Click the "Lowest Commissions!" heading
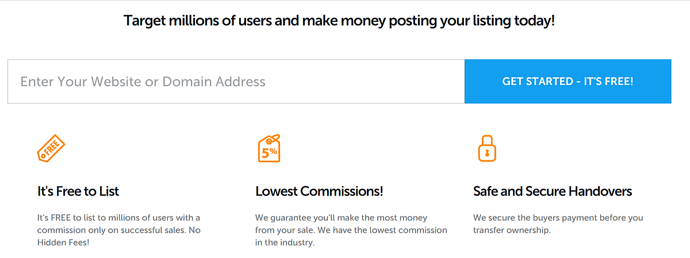The image size is (690, 258). point(319,191)
